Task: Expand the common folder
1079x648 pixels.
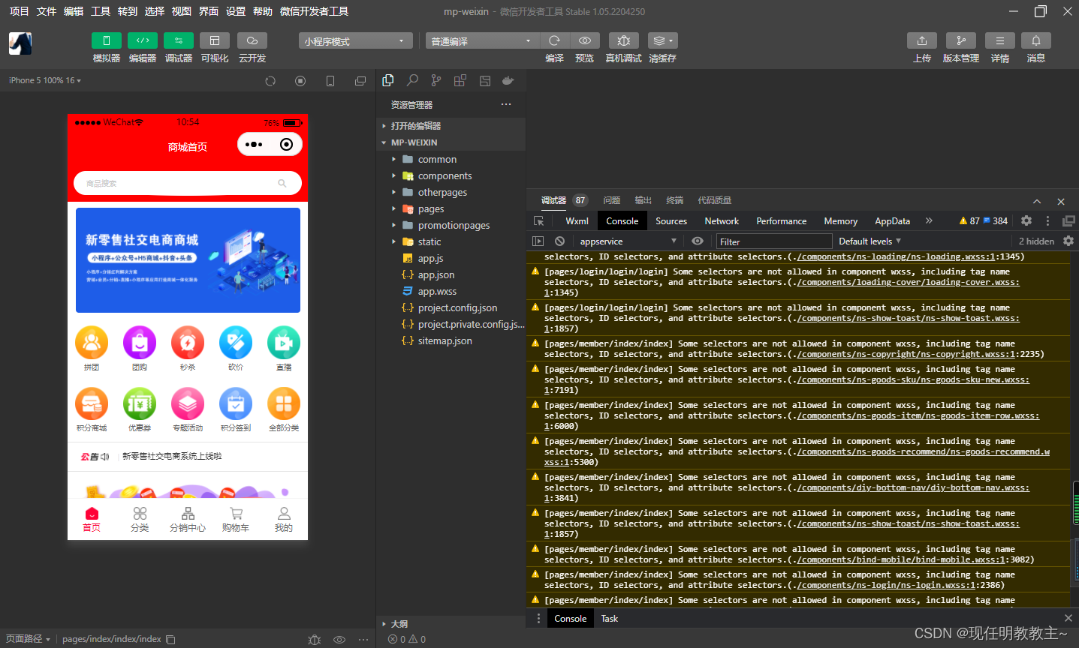Action: tap(451, 159)
